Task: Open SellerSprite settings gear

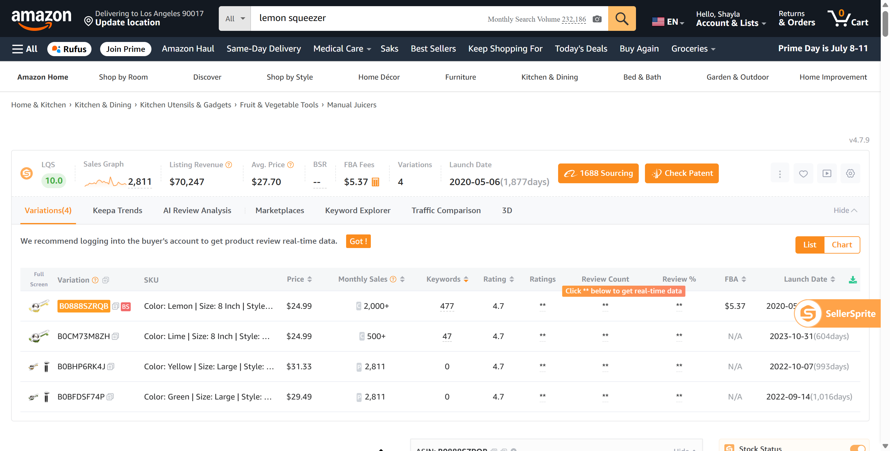Action: 850,173
